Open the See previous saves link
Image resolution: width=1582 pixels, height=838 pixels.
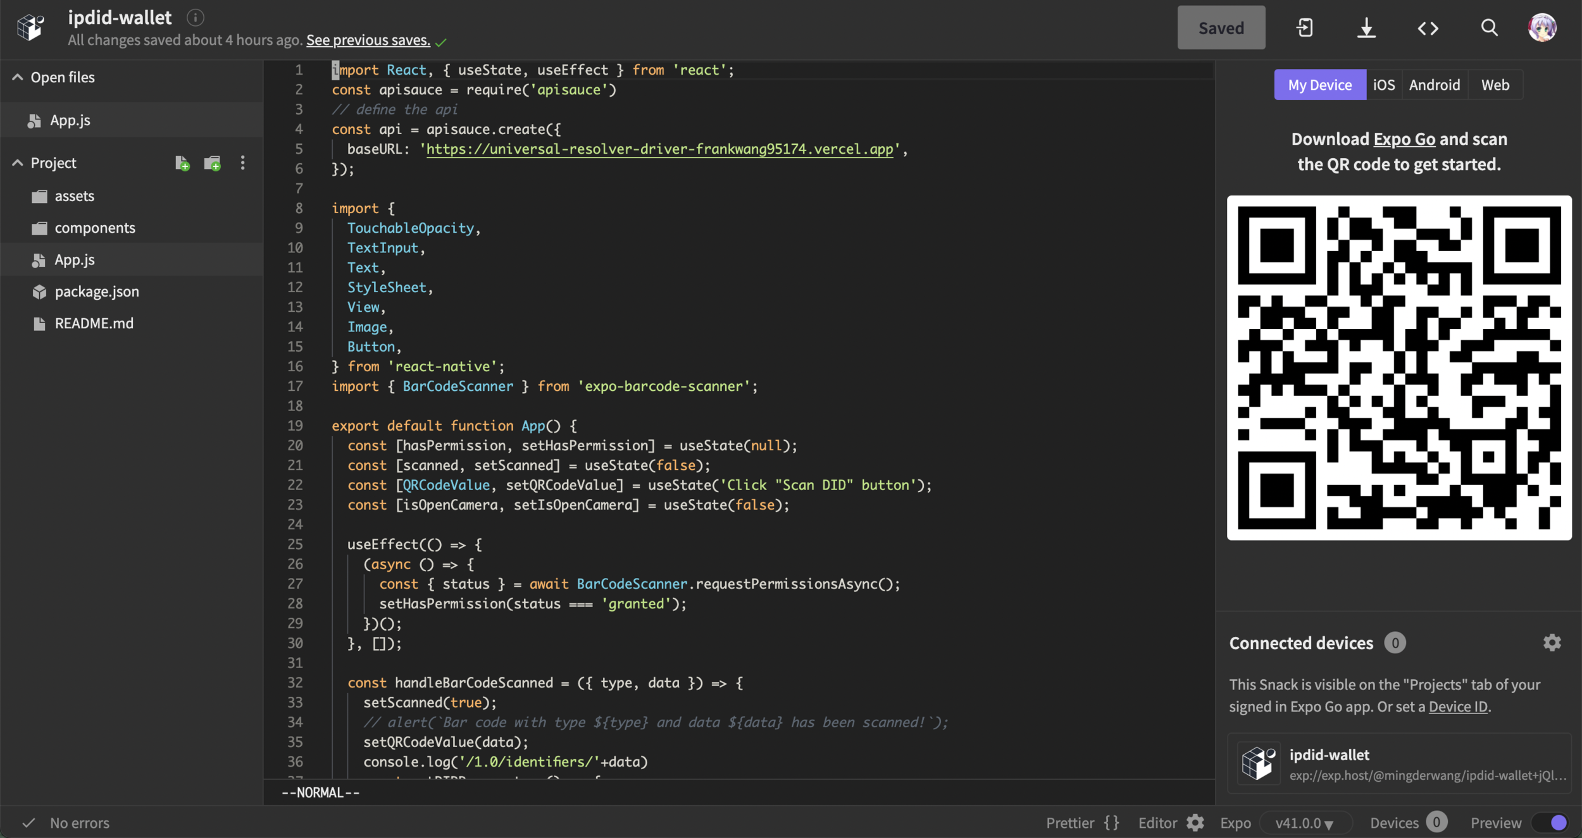click(x=368, y=40)
